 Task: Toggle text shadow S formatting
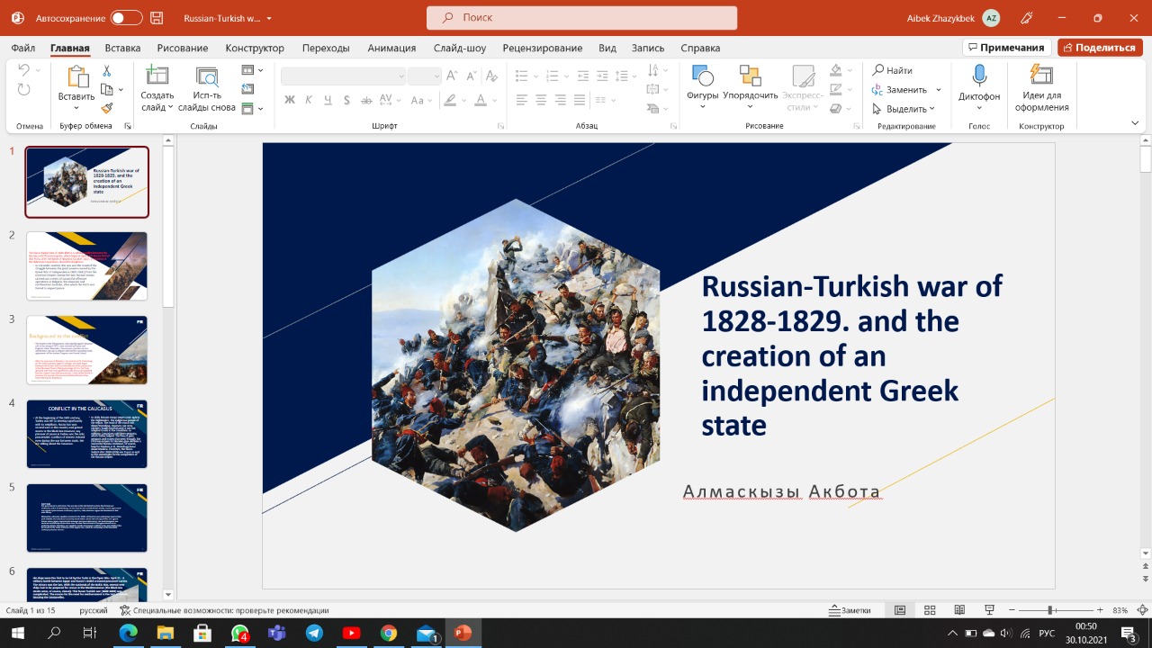[x=347, y=100]
